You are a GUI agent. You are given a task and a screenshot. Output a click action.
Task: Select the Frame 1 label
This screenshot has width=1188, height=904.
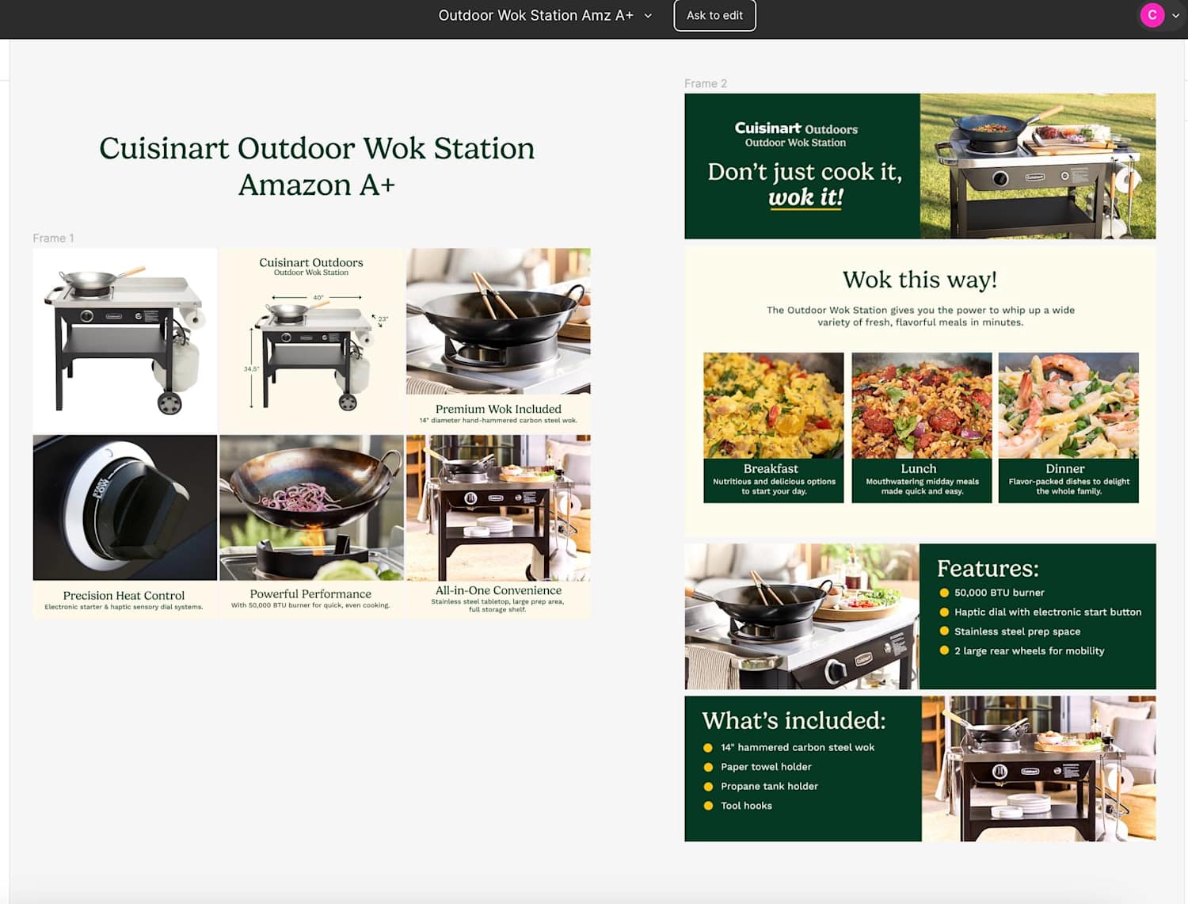[x=53, y=238]
